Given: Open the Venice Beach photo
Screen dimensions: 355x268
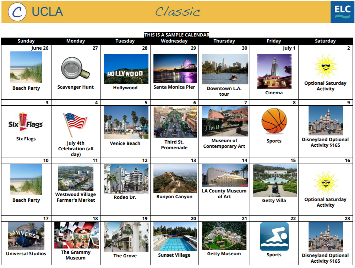Looking at the screenshot, I should (126, 123).
